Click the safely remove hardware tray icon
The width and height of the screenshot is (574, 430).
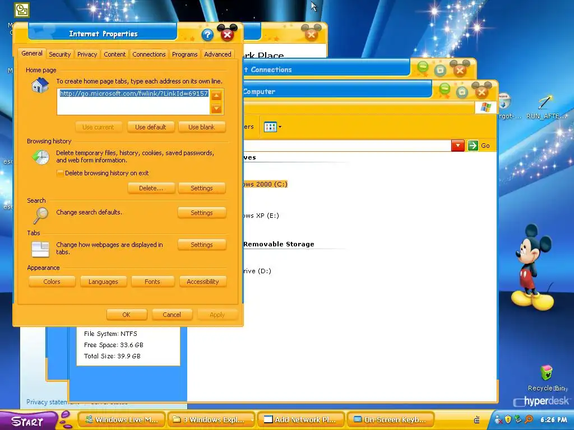tap(518, 419)
